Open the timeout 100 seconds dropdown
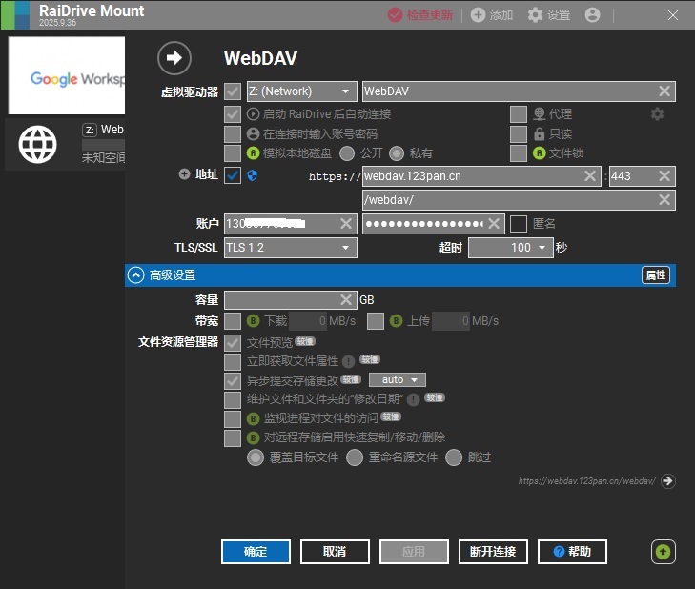 (511, 247)
